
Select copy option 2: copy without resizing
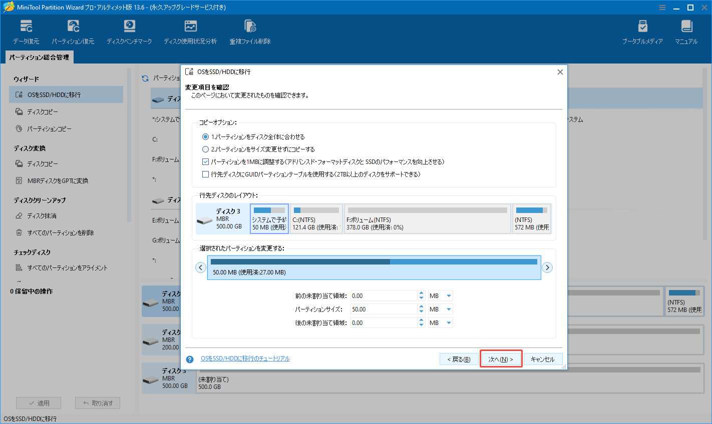(206, 148)
